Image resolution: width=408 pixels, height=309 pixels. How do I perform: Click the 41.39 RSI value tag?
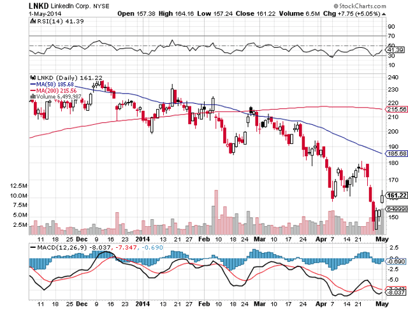click(x=395, y=50)
